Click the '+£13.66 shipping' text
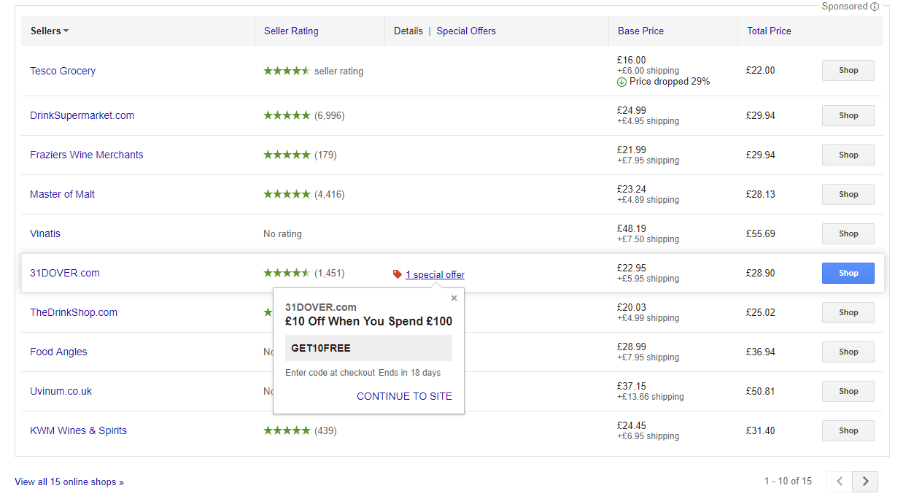Screen dimensions: 906x499 pyautogui.click(x=651, y=397)
